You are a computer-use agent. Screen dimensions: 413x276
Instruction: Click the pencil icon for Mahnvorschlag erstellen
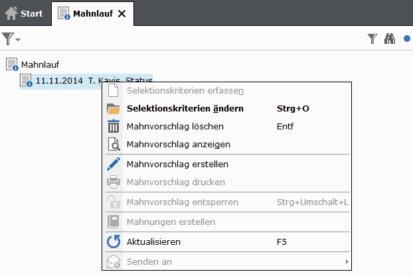[114, 164]
